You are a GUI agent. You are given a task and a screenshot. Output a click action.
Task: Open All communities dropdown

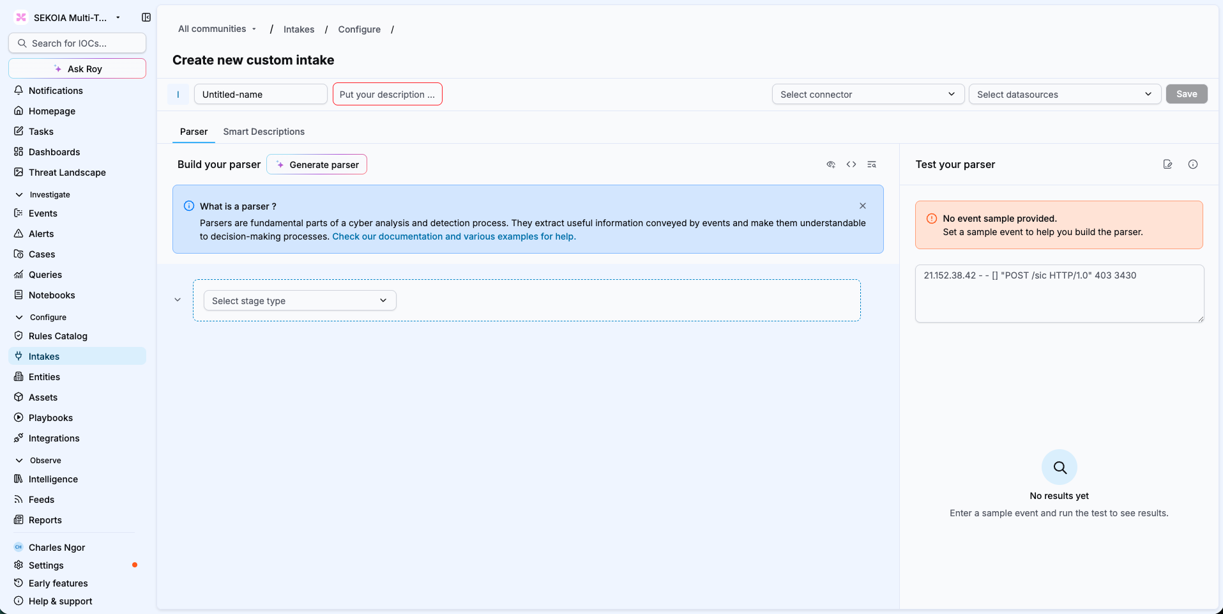217,29
